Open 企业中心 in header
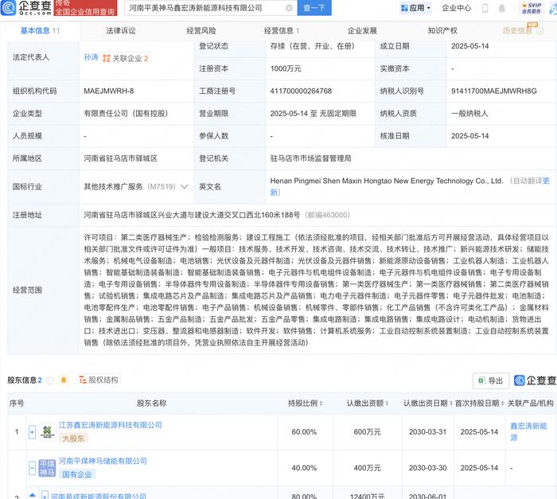 pyautogui.click(x=457, y=8)
